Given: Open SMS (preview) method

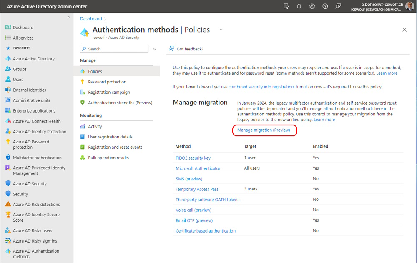Looking at the screenshot, I should (x=189, y=179).
